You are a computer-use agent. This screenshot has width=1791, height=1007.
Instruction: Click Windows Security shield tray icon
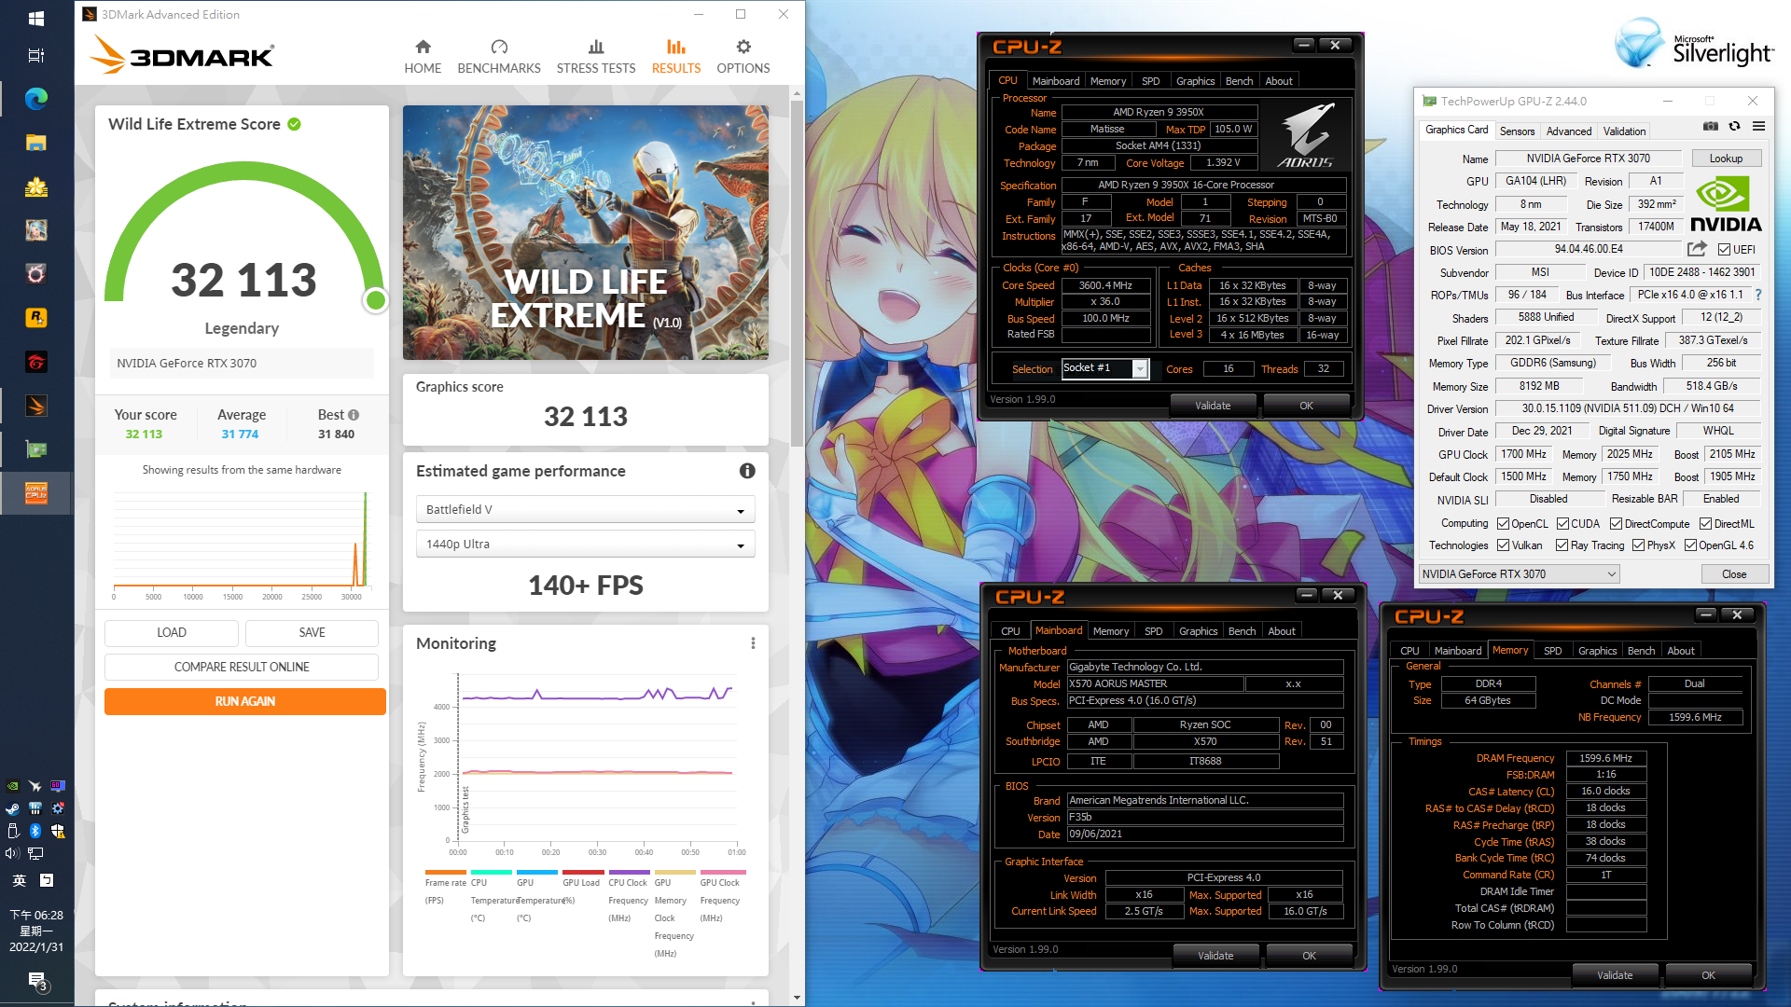click(58, 831)
